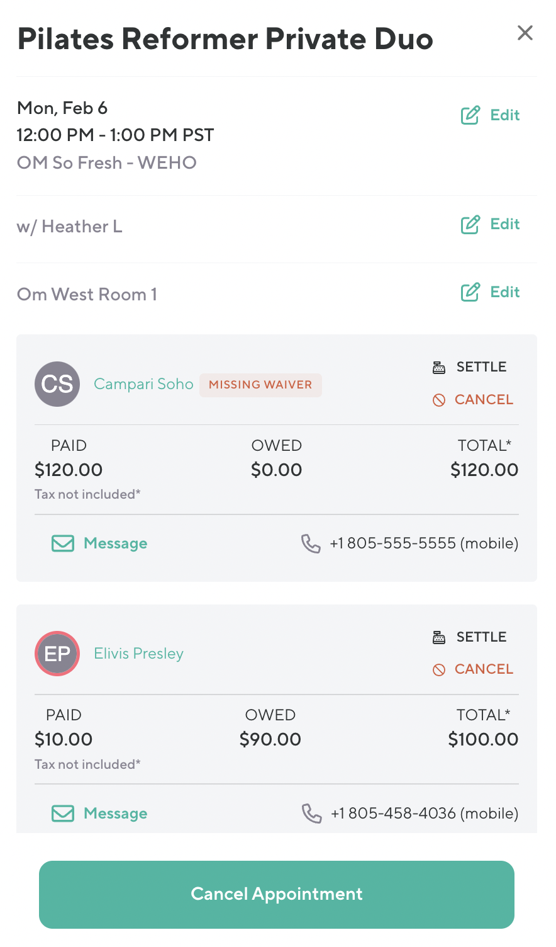The width and height of the screenshot is (556, 947).
Task: Click the cash register Settle icon for Elivis Presley
Action: [439, 637]
